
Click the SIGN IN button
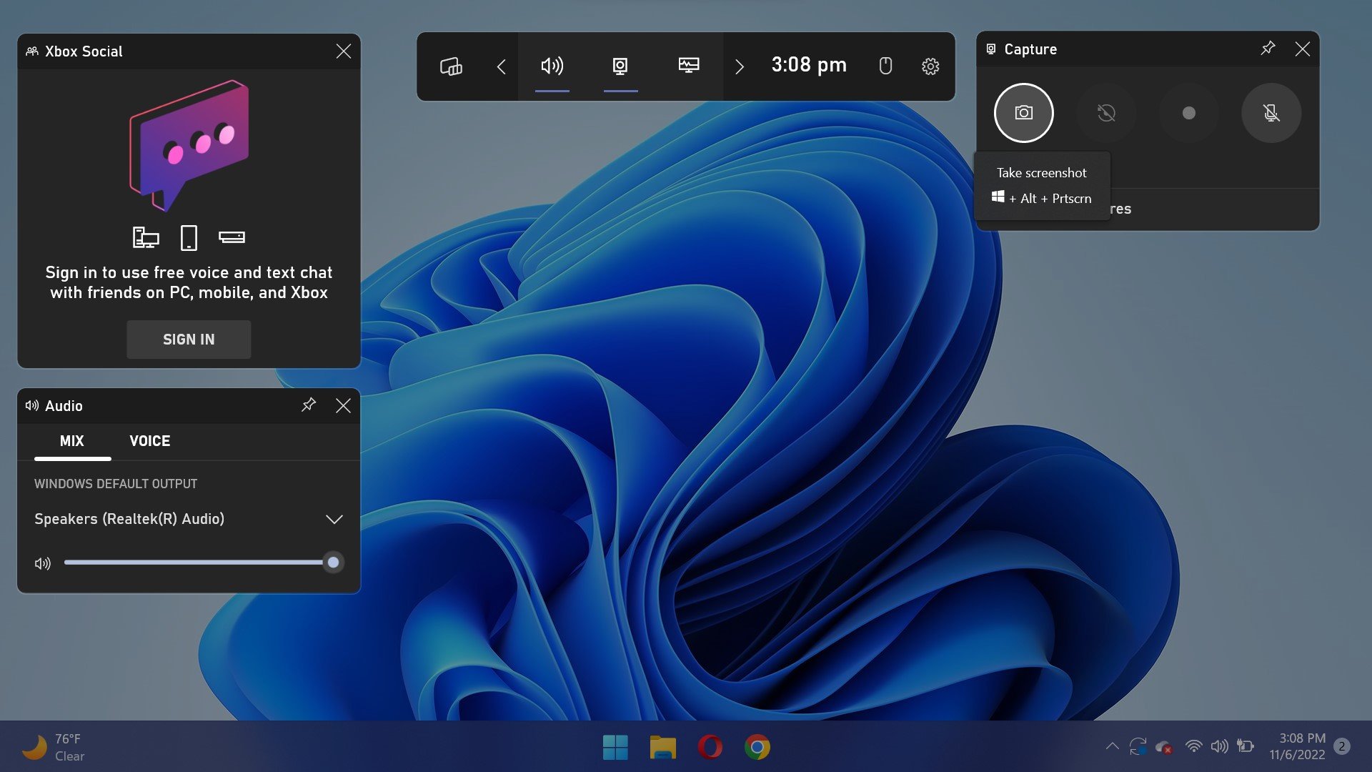[189, 340]
